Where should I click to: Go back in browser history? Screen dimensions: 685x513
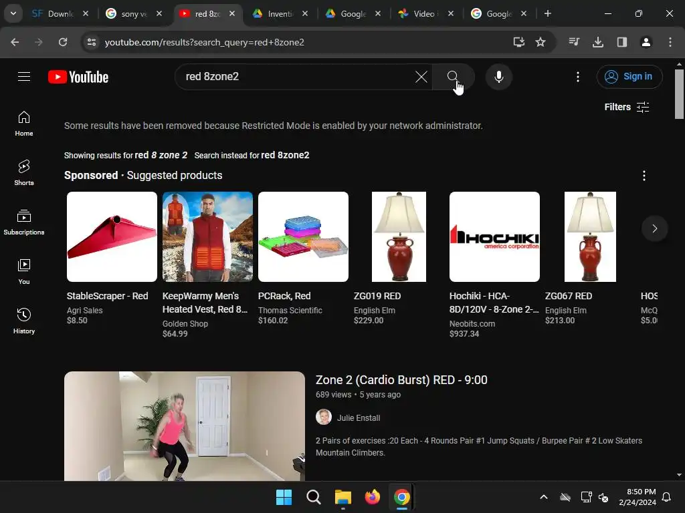click(x=15, y=42)
